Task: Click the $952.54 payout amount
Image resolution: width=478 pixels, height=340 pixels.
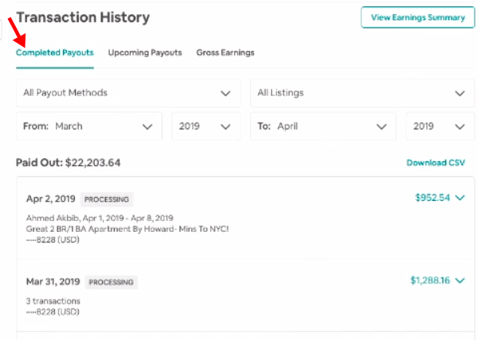Action: click(433, 198)
